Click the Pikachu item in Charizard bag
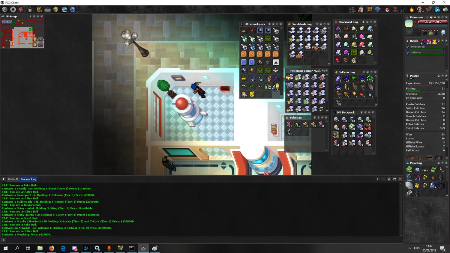This screenshot has width=450, height=253. (354, 60)
